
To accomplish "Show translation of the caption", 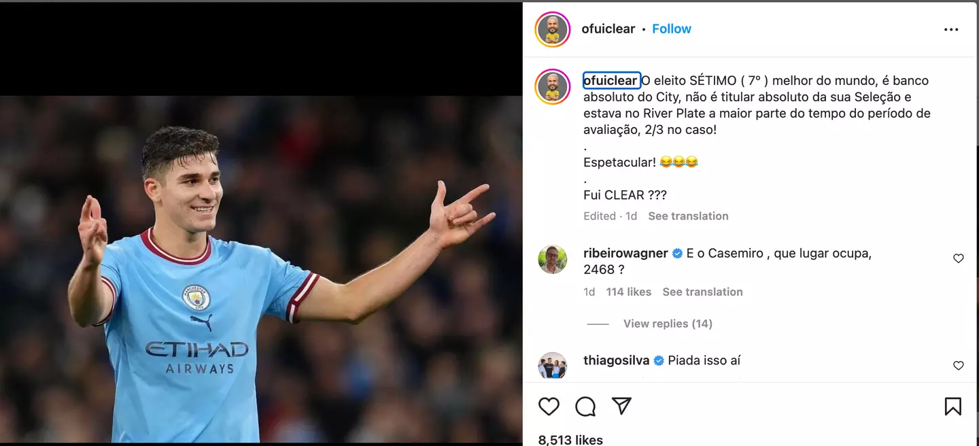I will [x=688, y=216].
